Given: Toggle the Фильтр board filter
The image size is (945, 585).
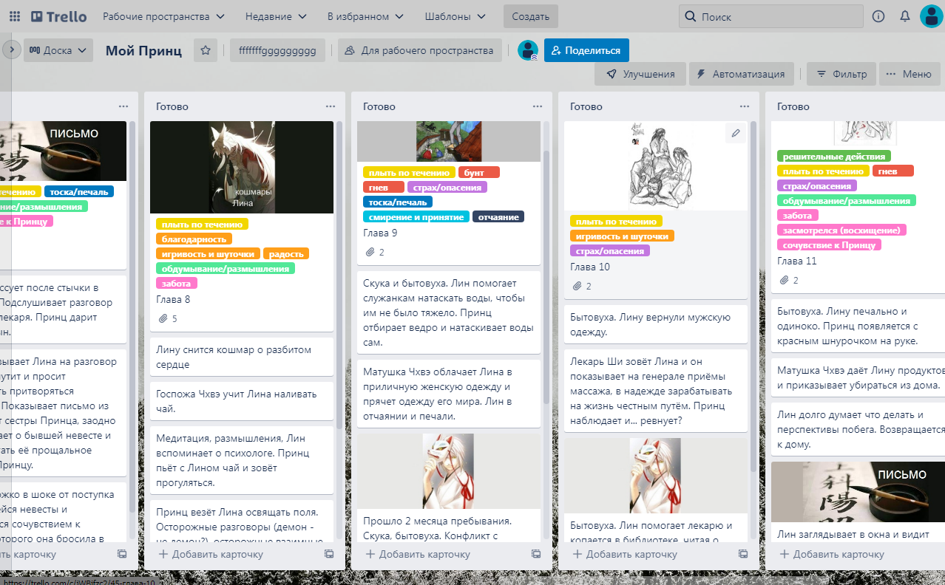Looking at the screenshot, I should [841, 74].
